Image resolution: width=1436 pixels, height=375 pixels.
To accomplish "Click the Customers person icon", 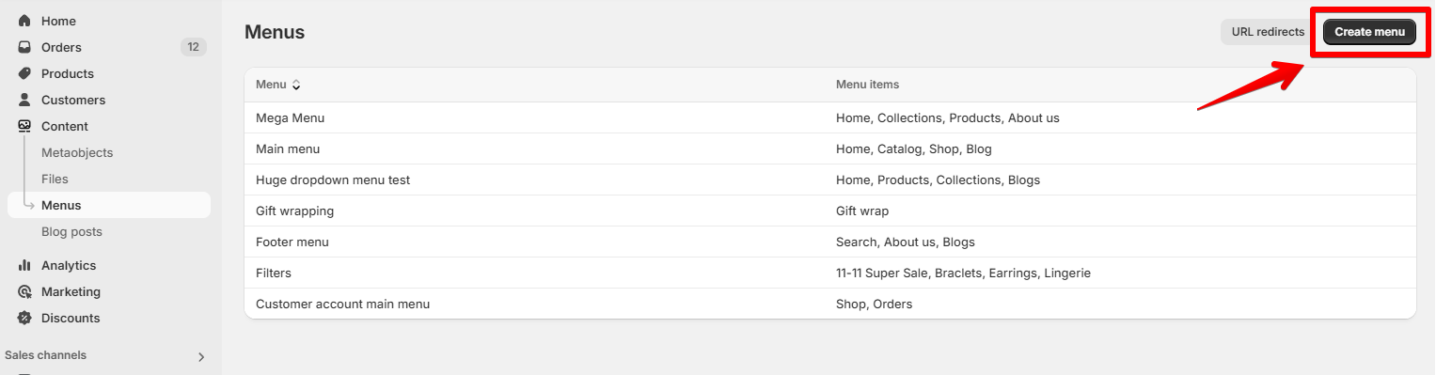I will click(24, 100).
